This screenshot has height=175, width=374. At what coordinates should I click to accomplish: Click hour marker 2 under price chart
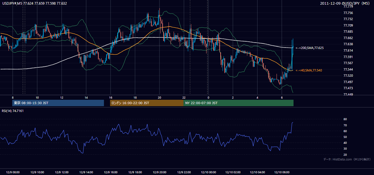click(233, 97)
